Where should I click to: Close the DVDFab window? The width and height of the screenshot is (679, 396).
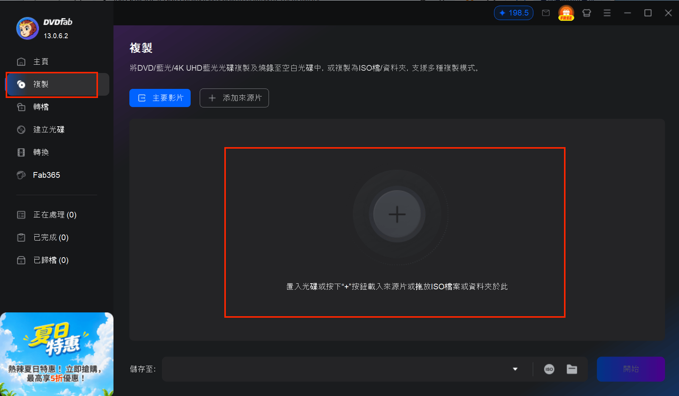coord(668,13)
